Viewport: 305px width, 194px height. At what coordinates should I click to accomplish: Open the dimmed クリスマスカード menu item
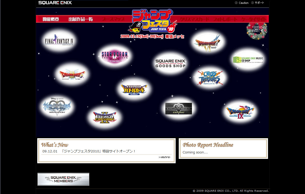[195, 19]
